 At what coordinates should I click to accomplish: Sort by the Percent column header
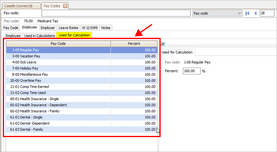pos(134,43)
